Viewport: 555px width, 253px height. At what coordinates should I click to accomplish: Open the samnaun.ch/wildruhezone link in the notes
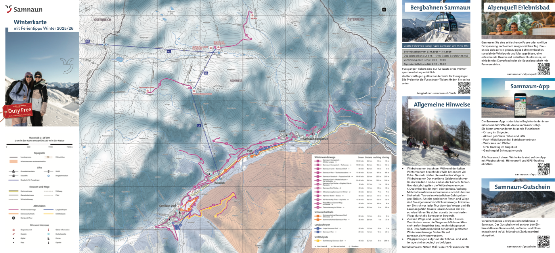point(454,192)
